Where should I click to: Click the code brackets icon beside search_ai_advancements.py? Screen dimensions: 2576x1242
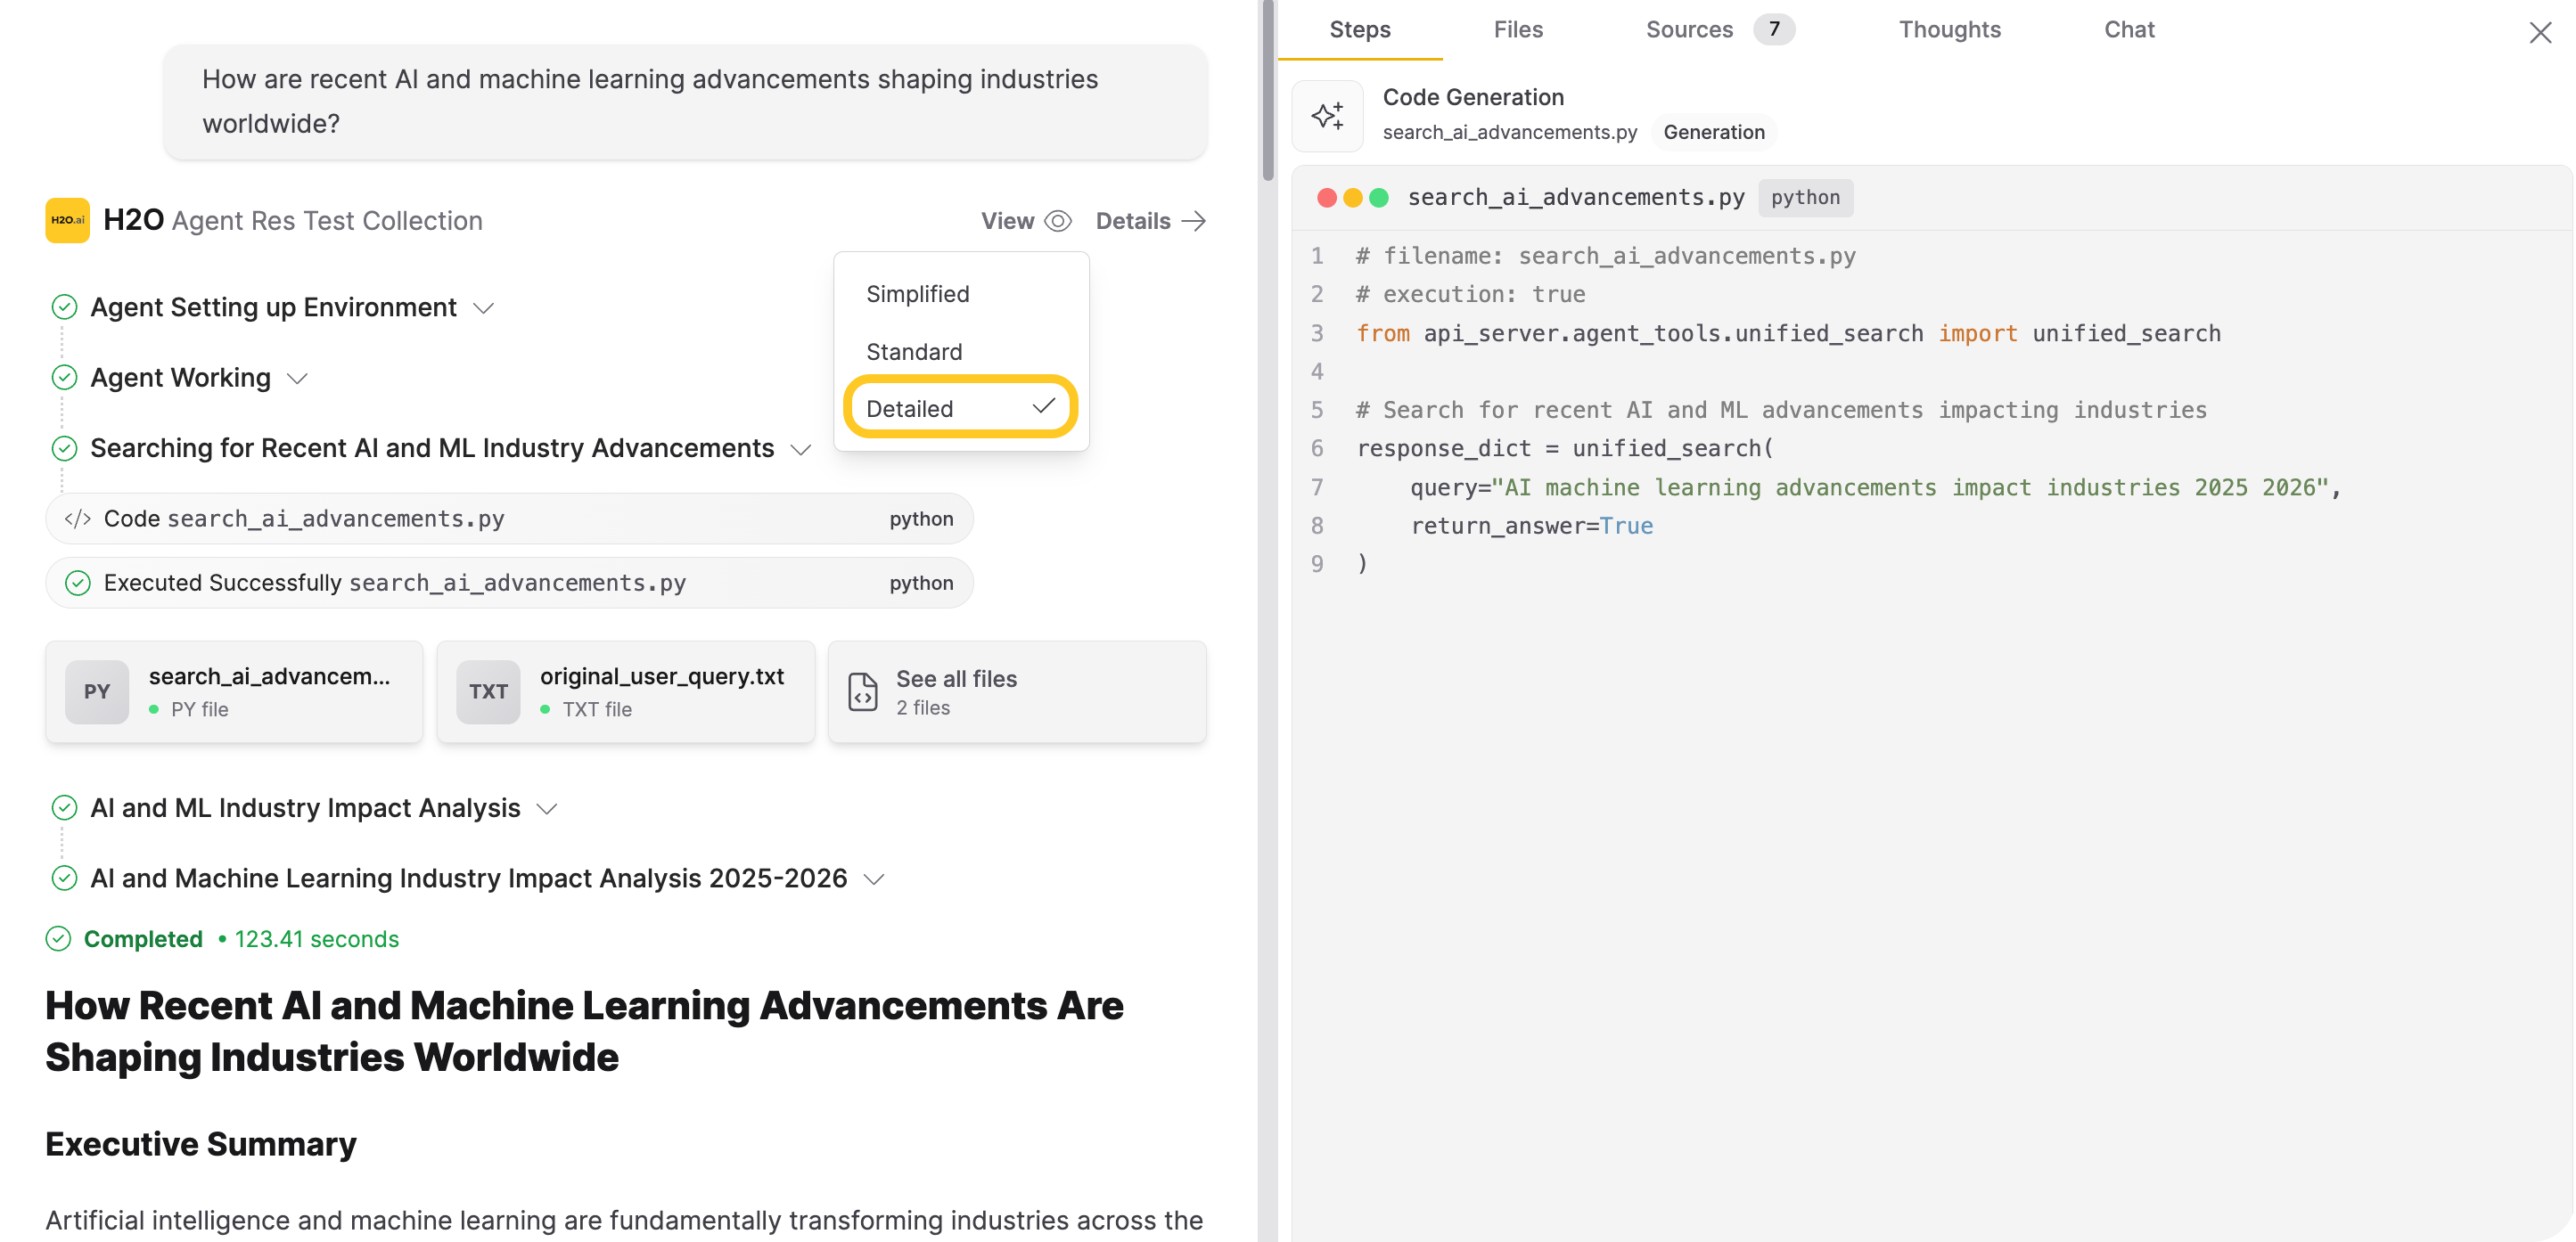pos(77,519)
